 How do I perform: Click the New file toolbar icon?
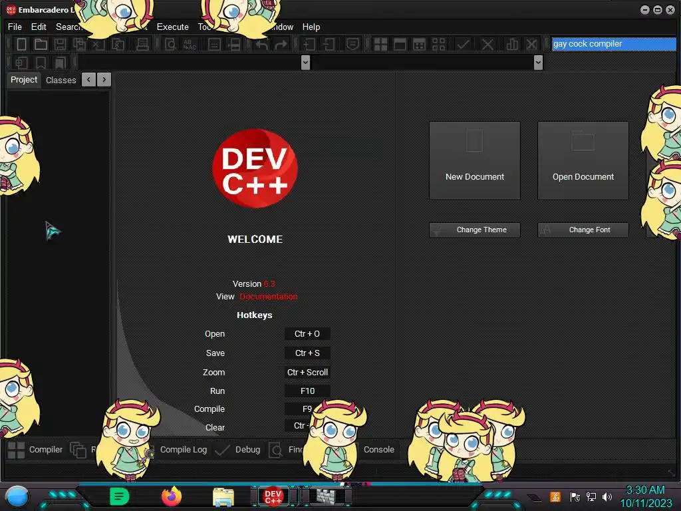(21, 45)
